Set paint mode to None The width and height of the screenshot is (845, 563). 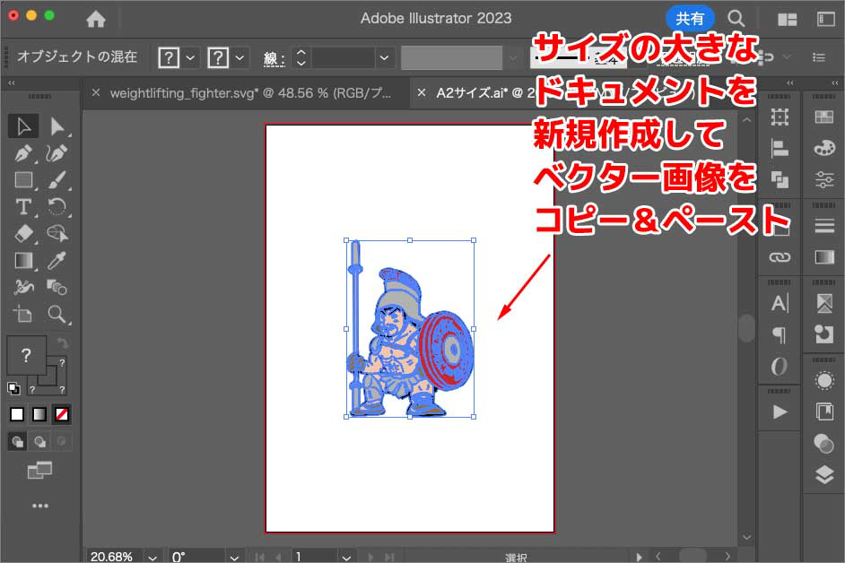(x=62, y=414)
